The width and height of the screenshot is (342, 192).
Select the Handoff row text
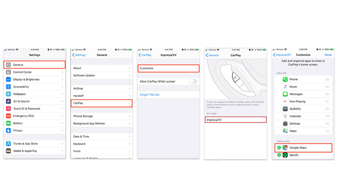[x=78, y=96]
